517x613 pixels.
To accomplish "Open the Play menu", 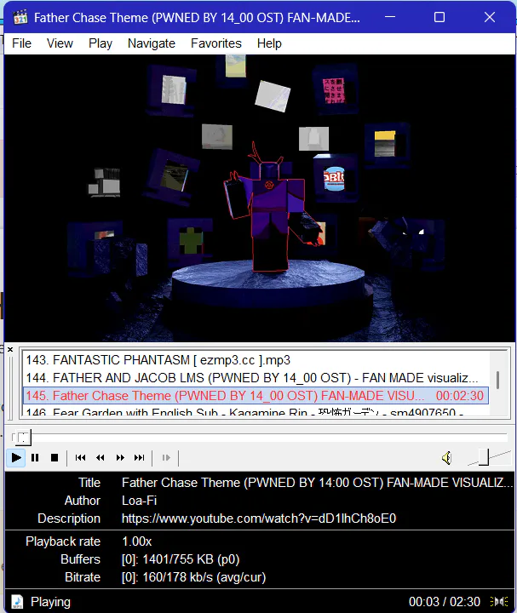I will tap(101, 43).
